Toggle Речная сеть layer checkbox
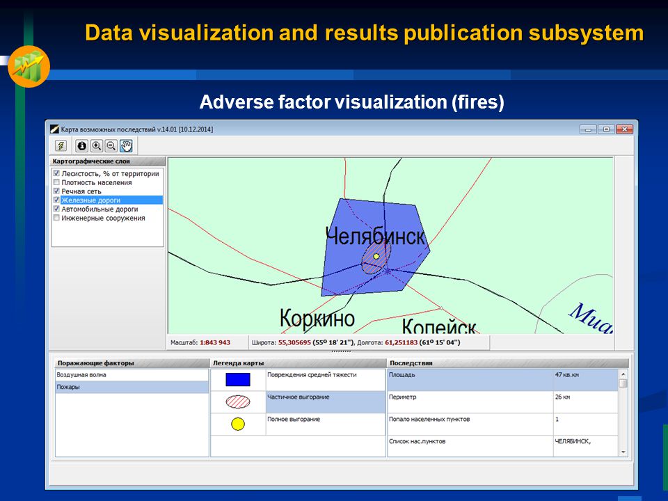 click(x=56, y=191)
